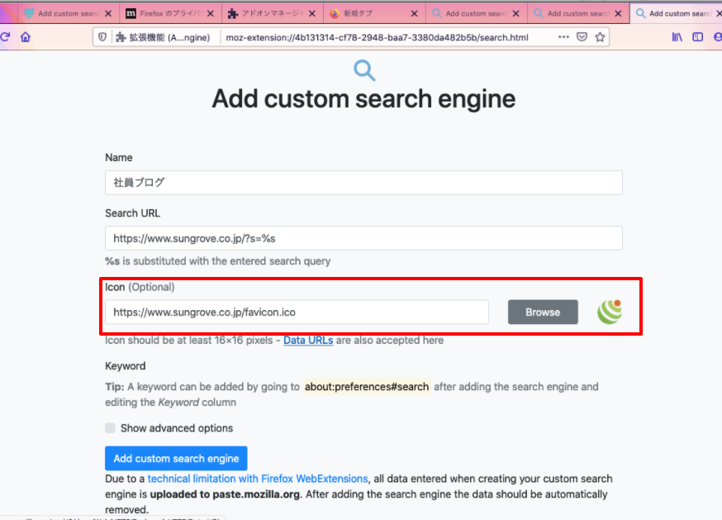Open the Data URLs link
The image size is (722, 520).
click(x=308, y=340)
